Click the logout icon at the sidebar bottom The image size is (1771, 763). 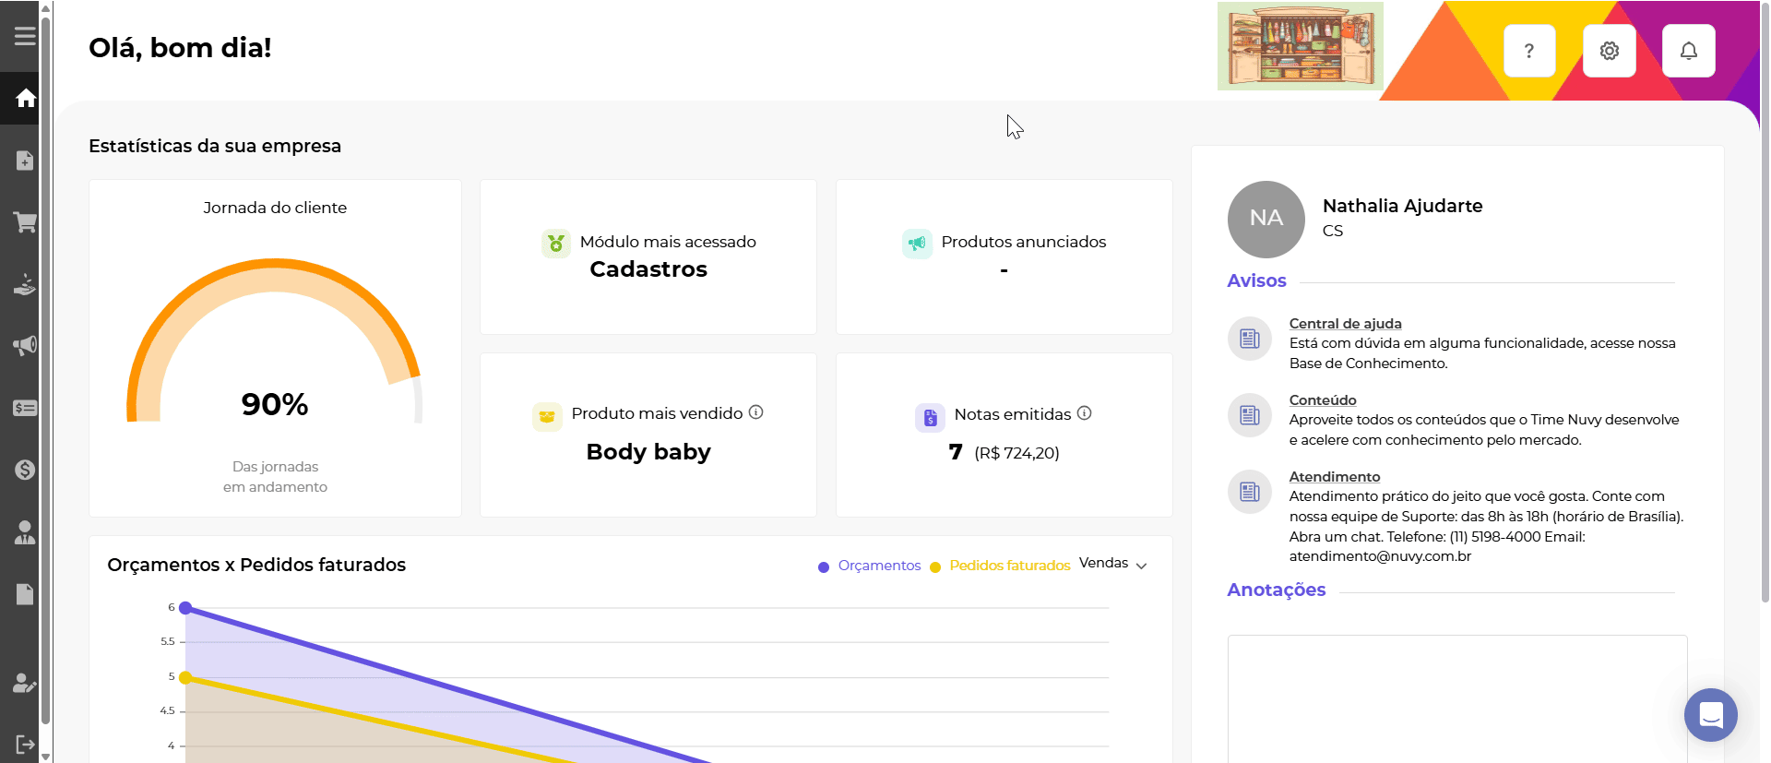click(x=25, y=745)
